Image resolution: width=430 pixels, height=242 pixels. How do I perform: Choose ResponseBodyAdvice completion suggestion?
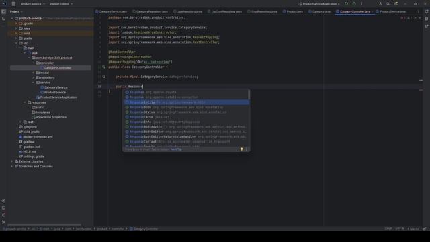point(186,127)
